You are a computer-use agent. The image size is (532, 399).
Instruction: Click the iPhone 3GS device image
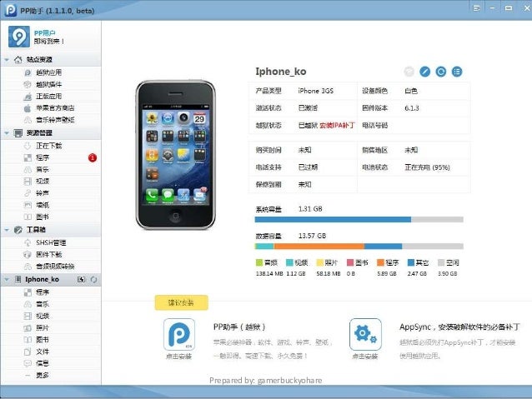tap(175, 155)
